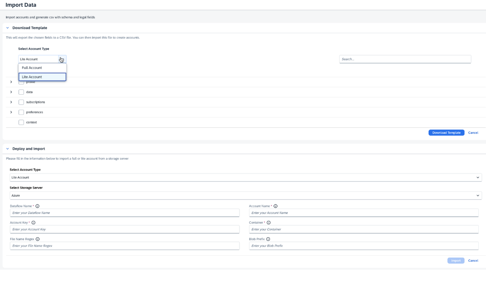Expand the preferences tree row
Viewport: 486px width, 303px height.
click(x=11, y=112)
